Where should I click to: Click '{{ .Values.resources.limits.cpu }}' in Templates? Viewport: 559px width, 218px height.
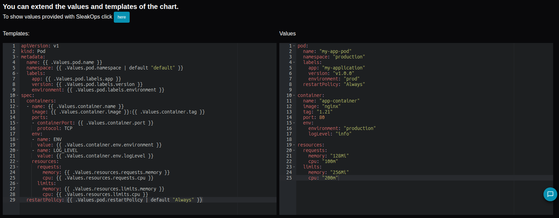point(102,194)
